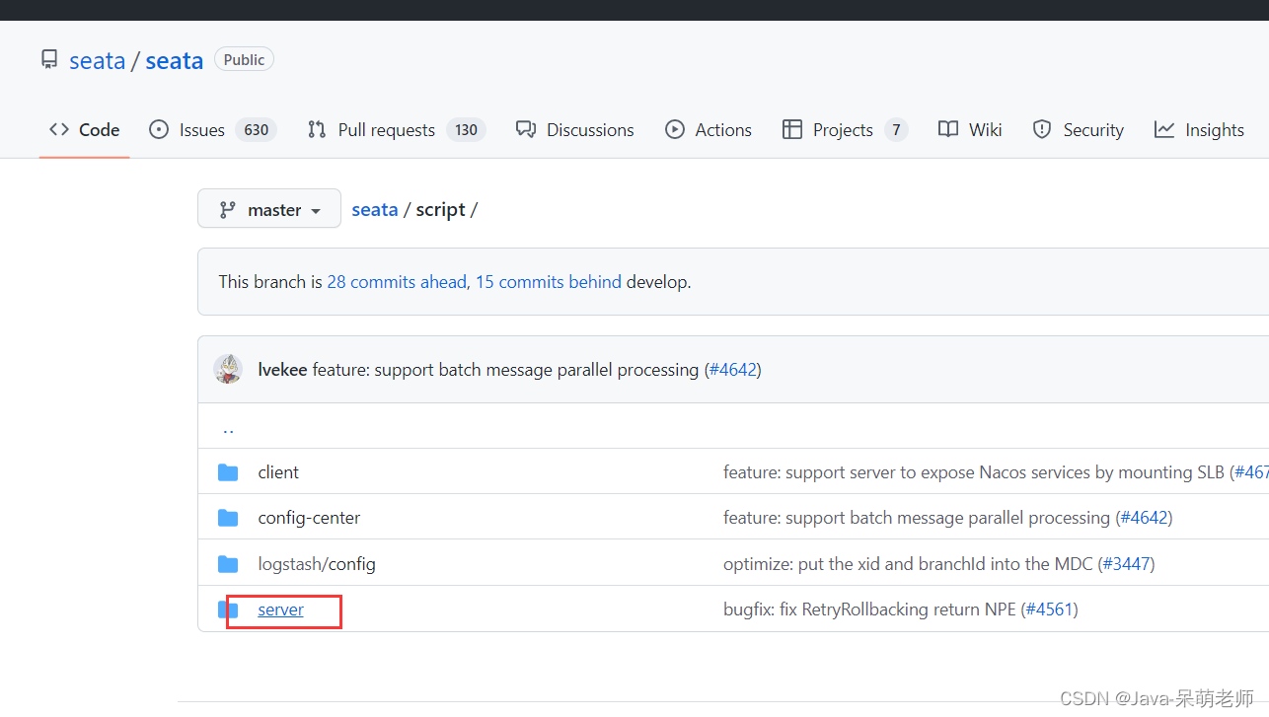Click the config-center folder icon
The image size is (1269, 717).
click(x=228, y=517)
